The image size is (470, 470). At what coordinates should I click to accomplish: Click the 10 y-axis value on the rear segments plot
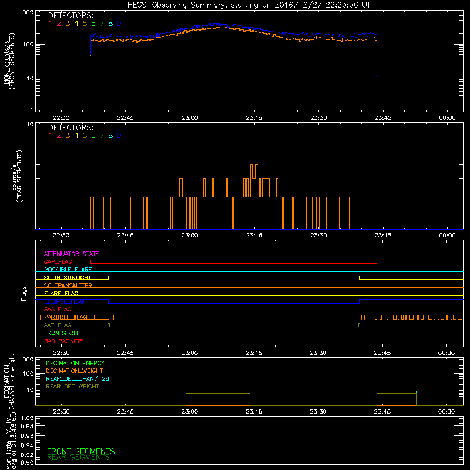[x=31, y=125]
